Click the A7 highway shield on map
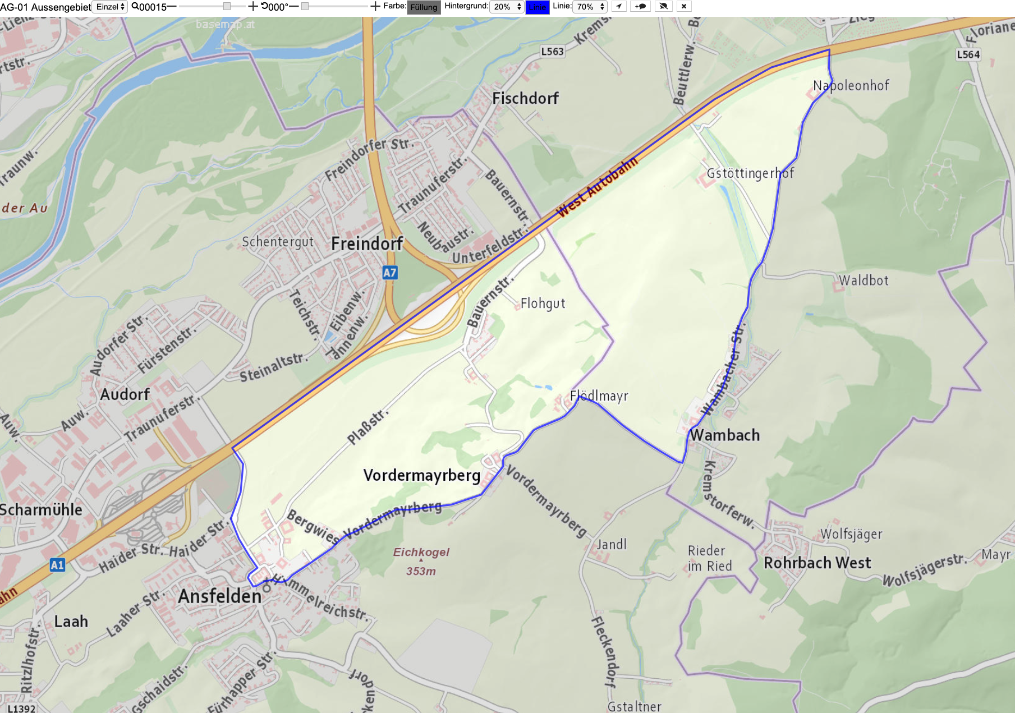 point(390,273)
